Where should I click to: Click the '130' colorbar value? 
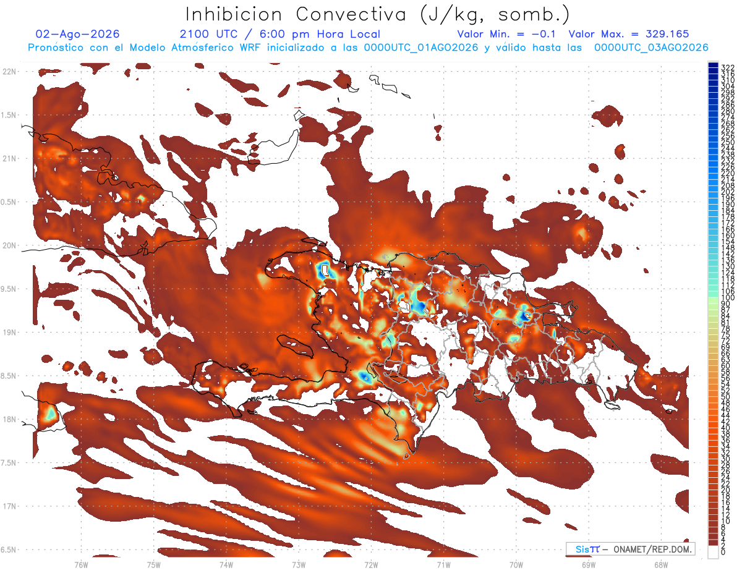[728, 266]
